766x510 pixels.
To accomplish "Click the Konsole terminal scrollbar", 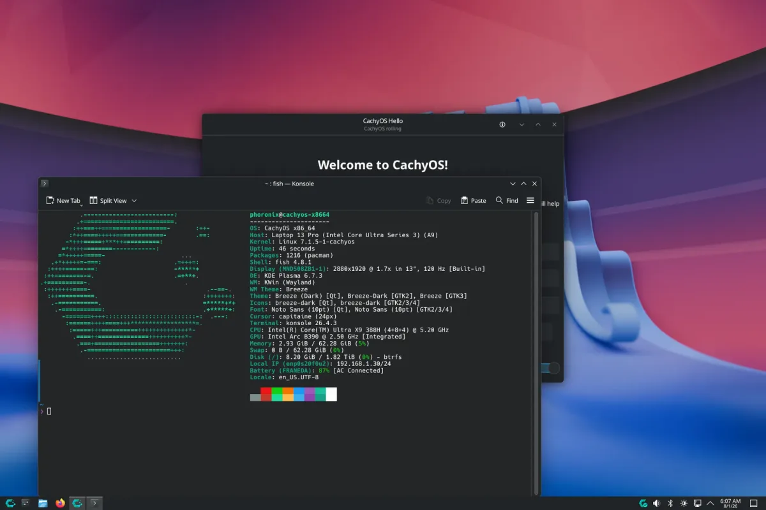I will point(536,353).
